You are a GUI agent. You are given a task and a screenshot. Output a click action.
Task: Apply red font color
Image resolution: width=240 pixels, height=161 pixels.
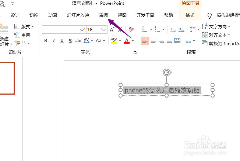[x=127, y=41]
